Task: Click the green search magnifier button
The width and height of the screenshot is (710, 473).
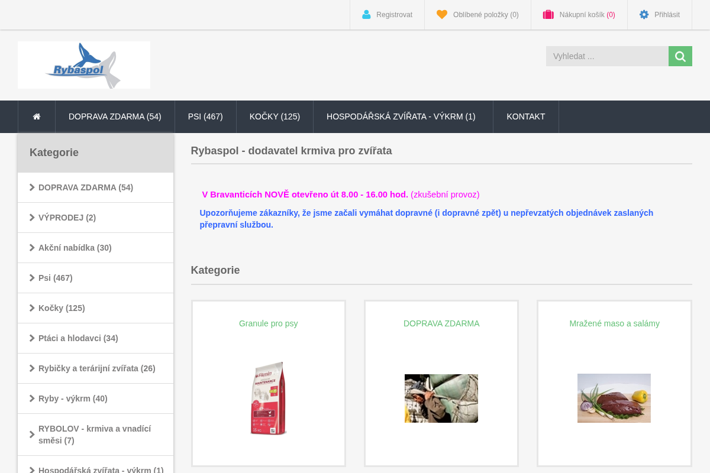Action: (680, 56)
